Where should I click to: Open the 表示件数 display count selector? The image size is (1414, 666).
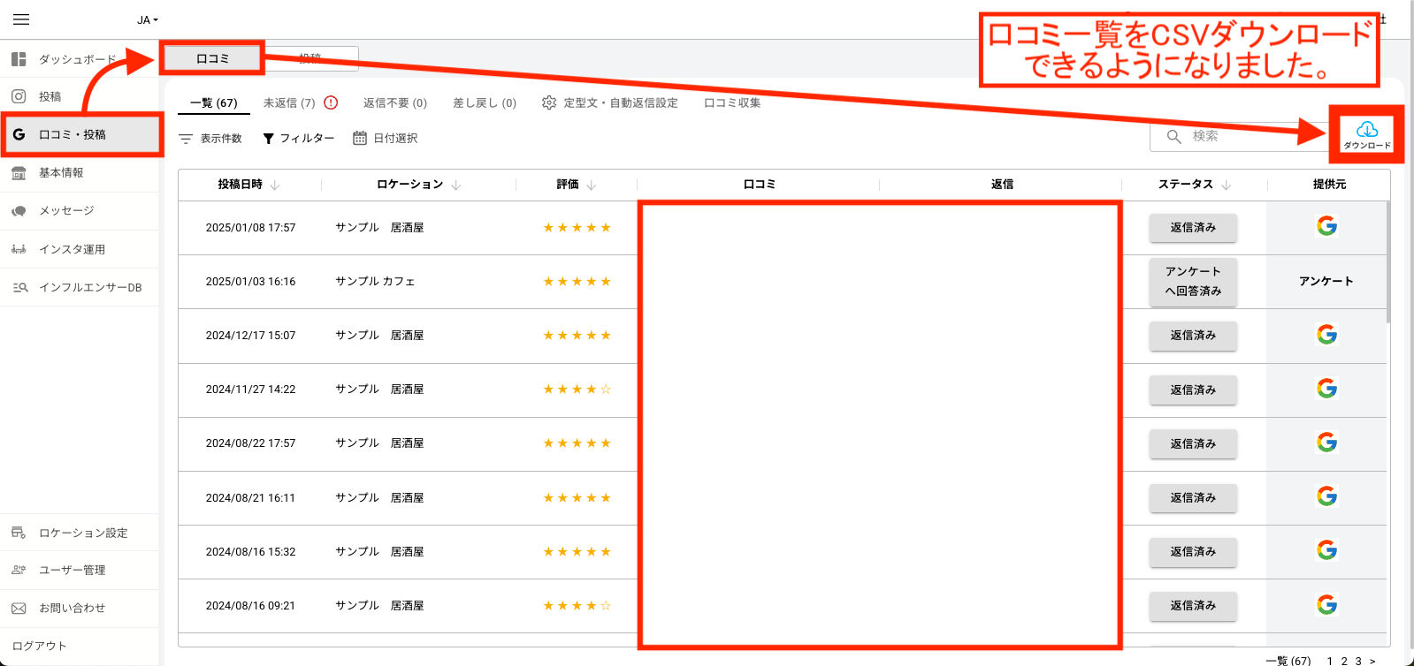(x=210, y=139)
